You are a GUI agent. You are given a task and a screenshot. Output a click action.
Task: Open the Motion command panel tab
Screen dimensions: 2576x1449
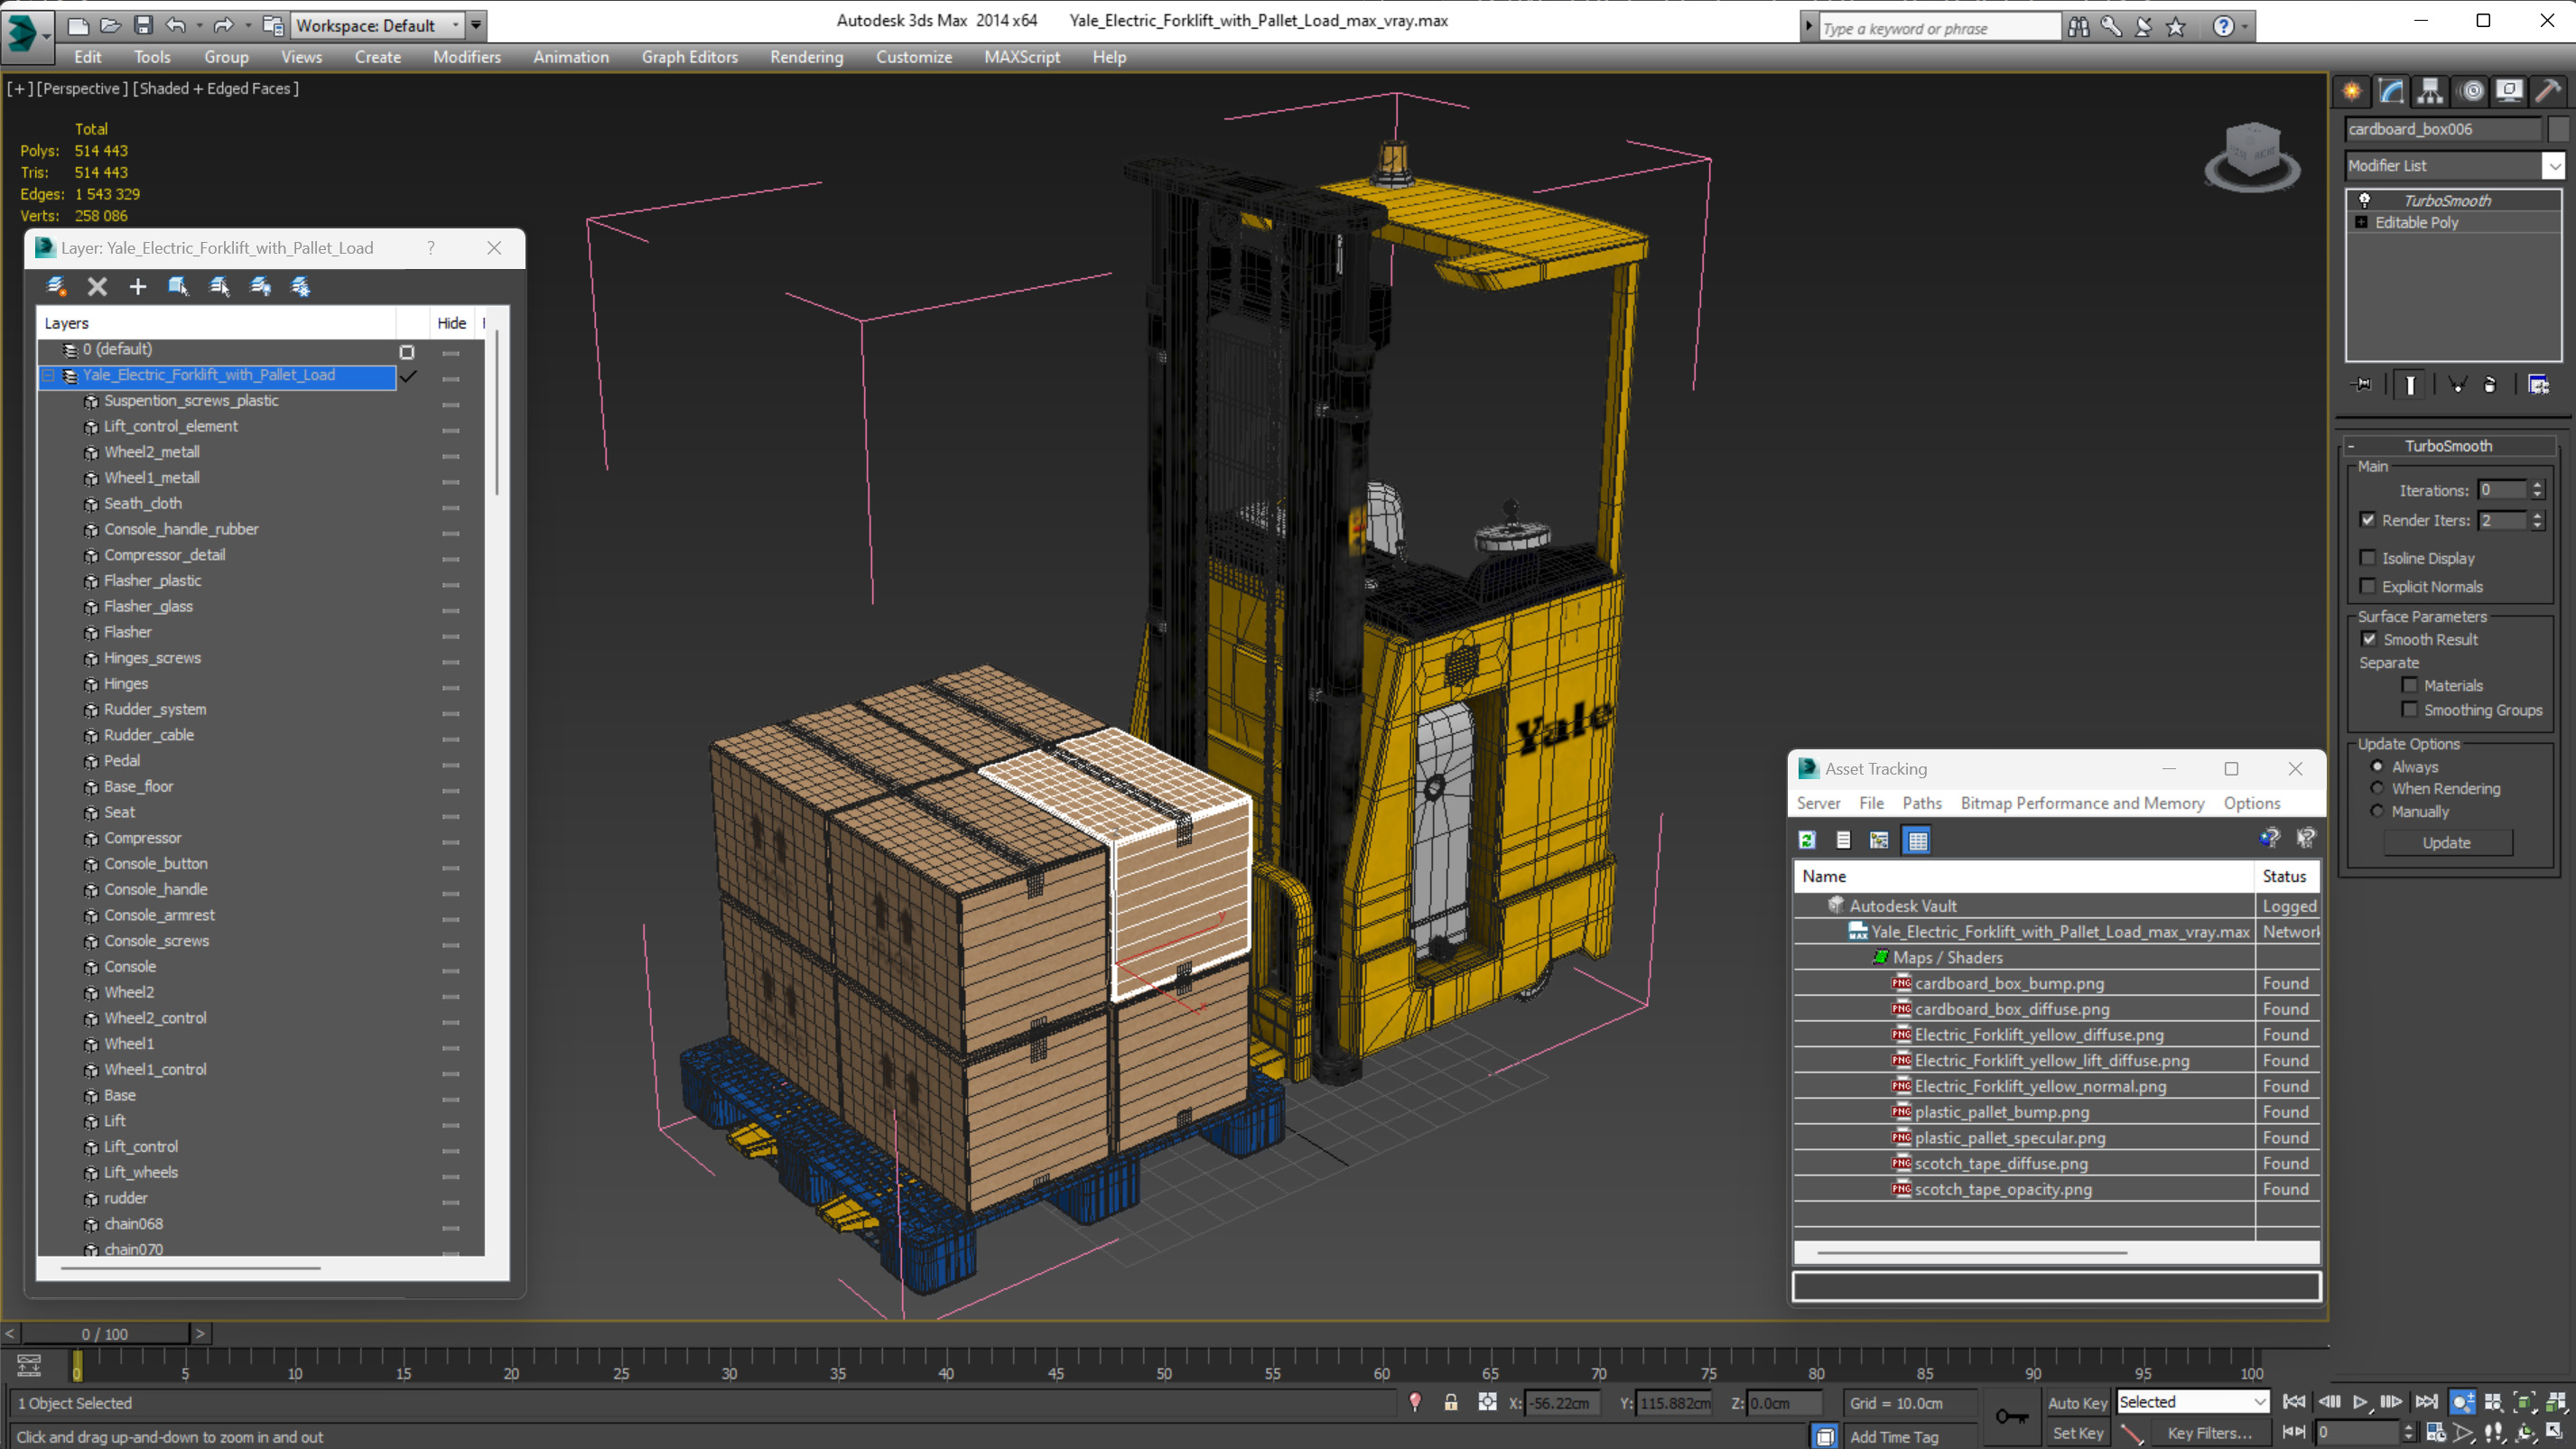point(2471,91)
